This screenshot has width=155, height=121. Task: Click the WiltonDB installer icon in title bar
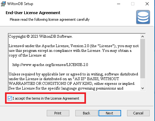3,4
